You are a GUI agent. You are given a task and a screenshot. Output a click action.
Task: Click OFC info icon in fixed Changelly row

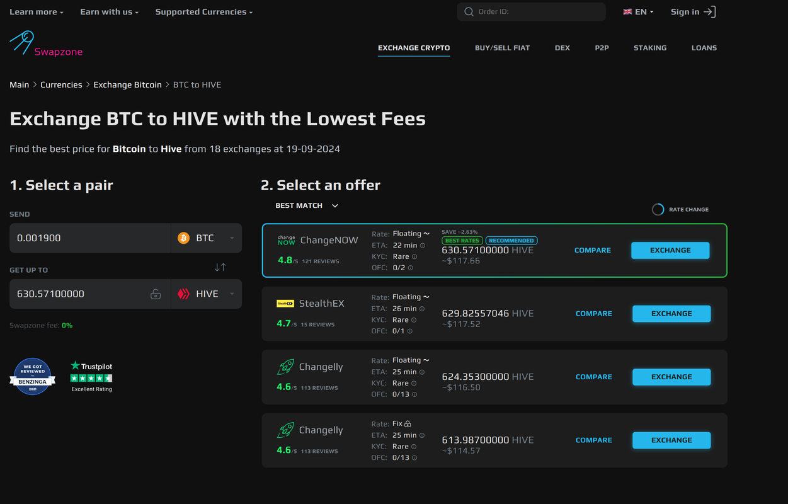point(415,458)
